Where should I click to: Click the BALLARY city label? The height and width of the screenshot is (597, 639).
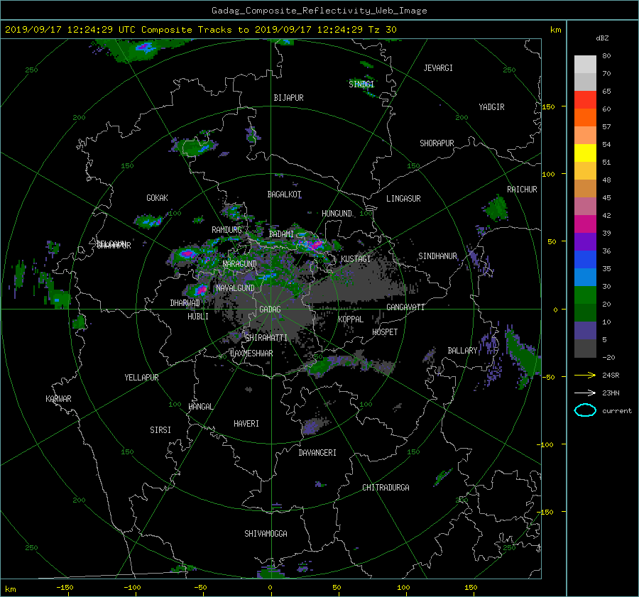pyautogui.click(x=462, y=351)
